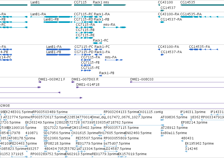Select the CG7115-RE transcript label
The image size is (224, 158).
85,35
